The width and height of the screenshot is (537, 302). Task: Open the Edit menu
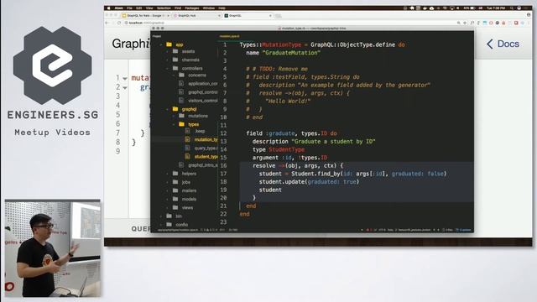[138, 8]
